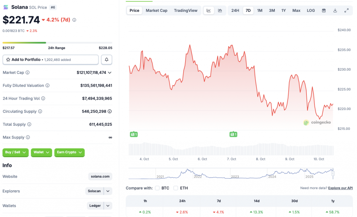Click Add to Portfolio button
The width and height of the screenshot is (357, 217).
(51, 60)
